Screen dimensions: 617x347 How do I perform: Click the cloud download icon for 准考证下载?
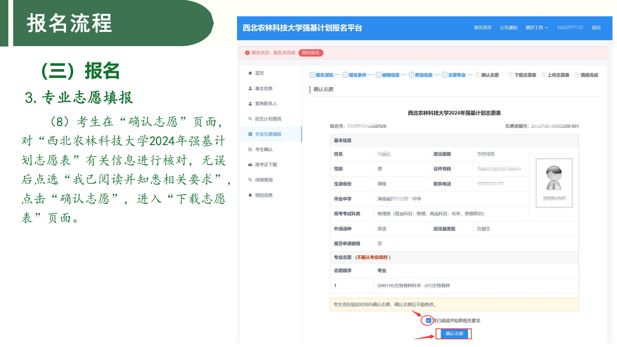(250, 165)
